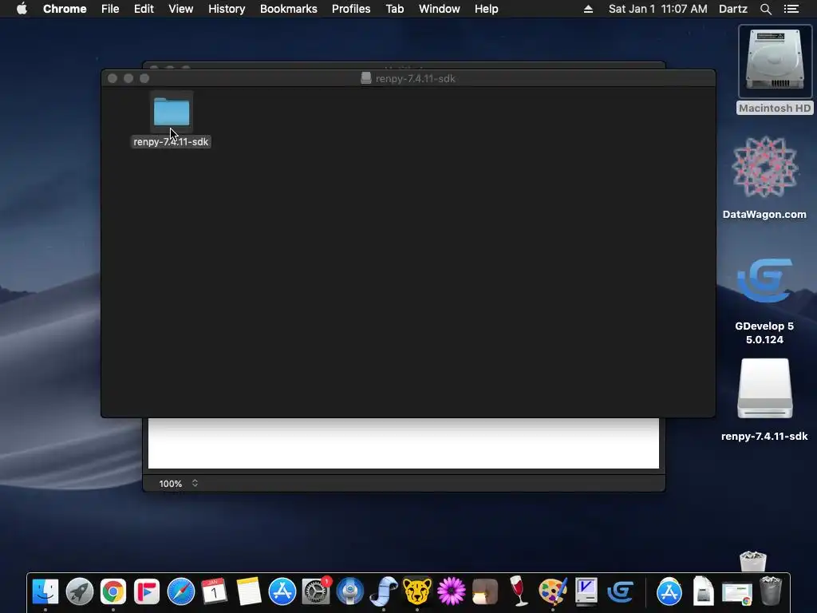
Task: Open the View menu
Action: click(x=181, y=9)
